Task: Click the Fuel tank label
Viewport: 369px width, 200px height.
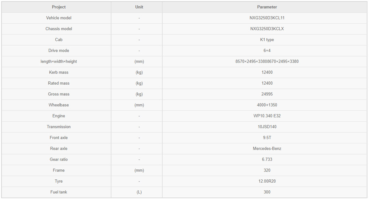Action: point(59,192)
